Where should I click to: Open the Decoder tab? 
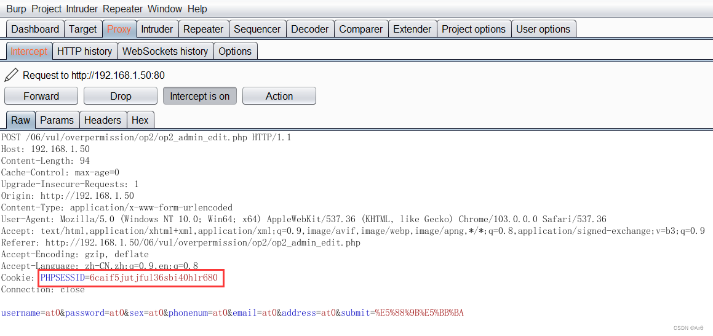[x=309, y=29]
